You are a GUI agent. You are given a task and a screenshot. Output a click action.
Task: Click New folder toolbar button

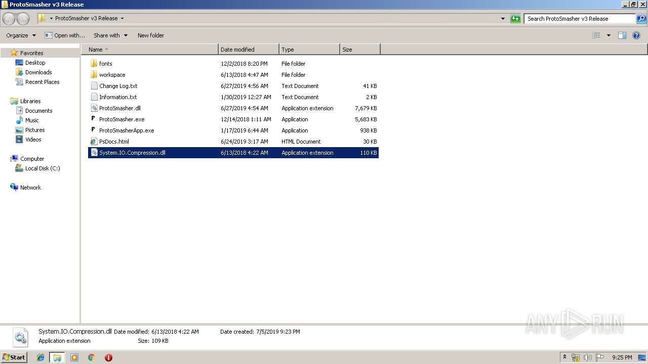click(x=151, y=35)
